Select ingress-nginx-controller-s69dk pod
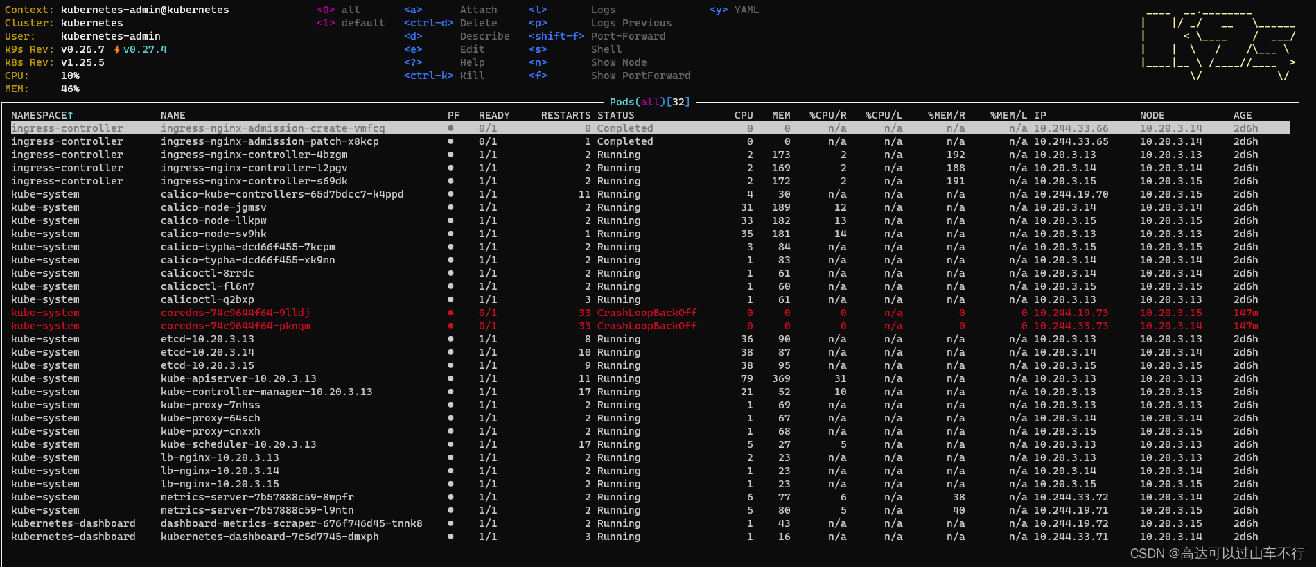Image resolution: width=1316 pixels, height=567 pixels. (x=650, y=181)
